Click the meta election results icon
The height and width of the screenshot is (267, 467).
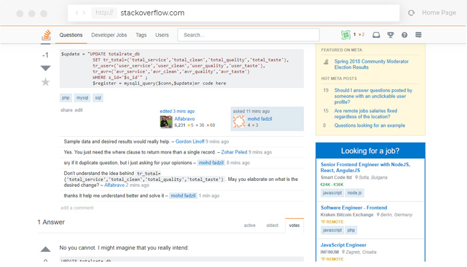326,62
